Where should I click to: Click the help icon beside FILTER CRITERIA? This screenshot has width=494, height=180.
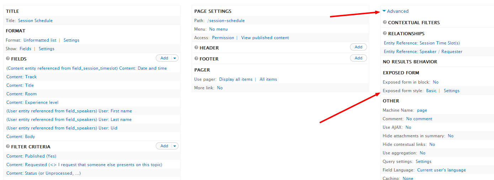[8, 146]
